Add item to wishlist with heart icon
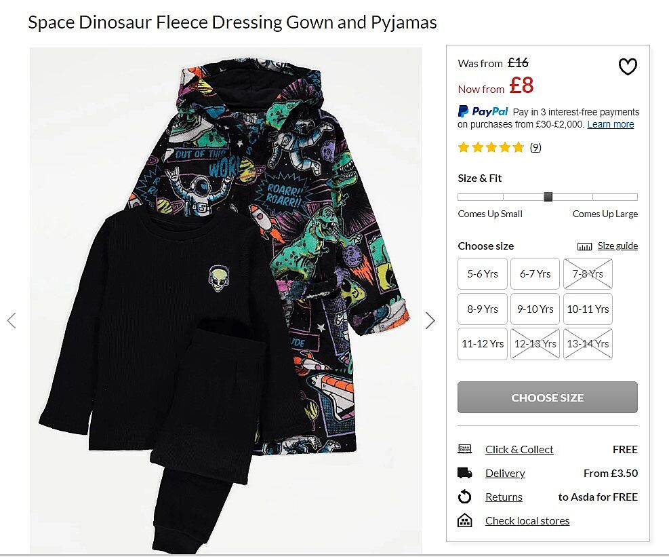The width and height of the screenshot is (669, 557). click(628, 66)
